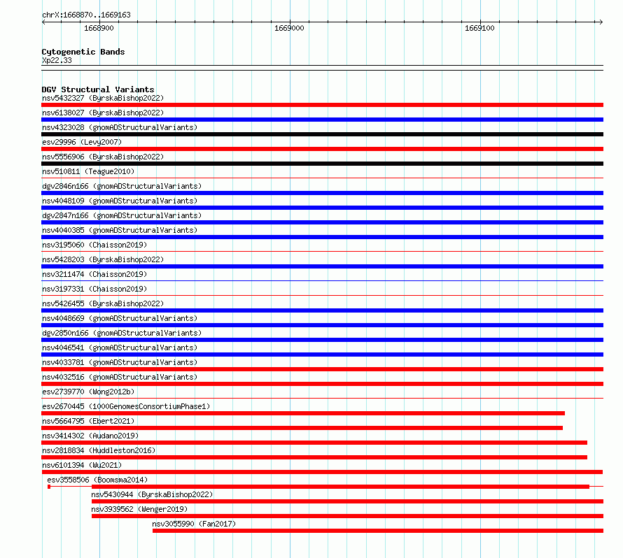Select nsv6101394 (Wu2021) label
Image resolution: width=623 pixels, height=558 pixels.
pyautogui.click(x=82, y=465)
